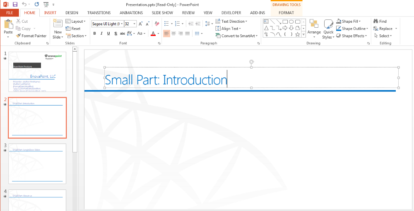The width and height of the screenshot is (414, 211).
Task: Open the Text Direction dropdown
Action: (x=231, y=22)
